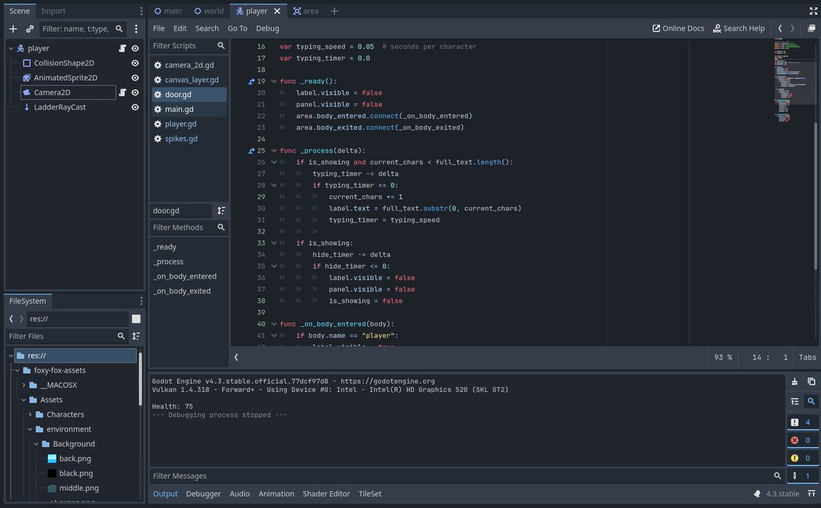The image size is (821, 508).
Task: Hide the CollisionShape2D node
Action: [135, 63]
